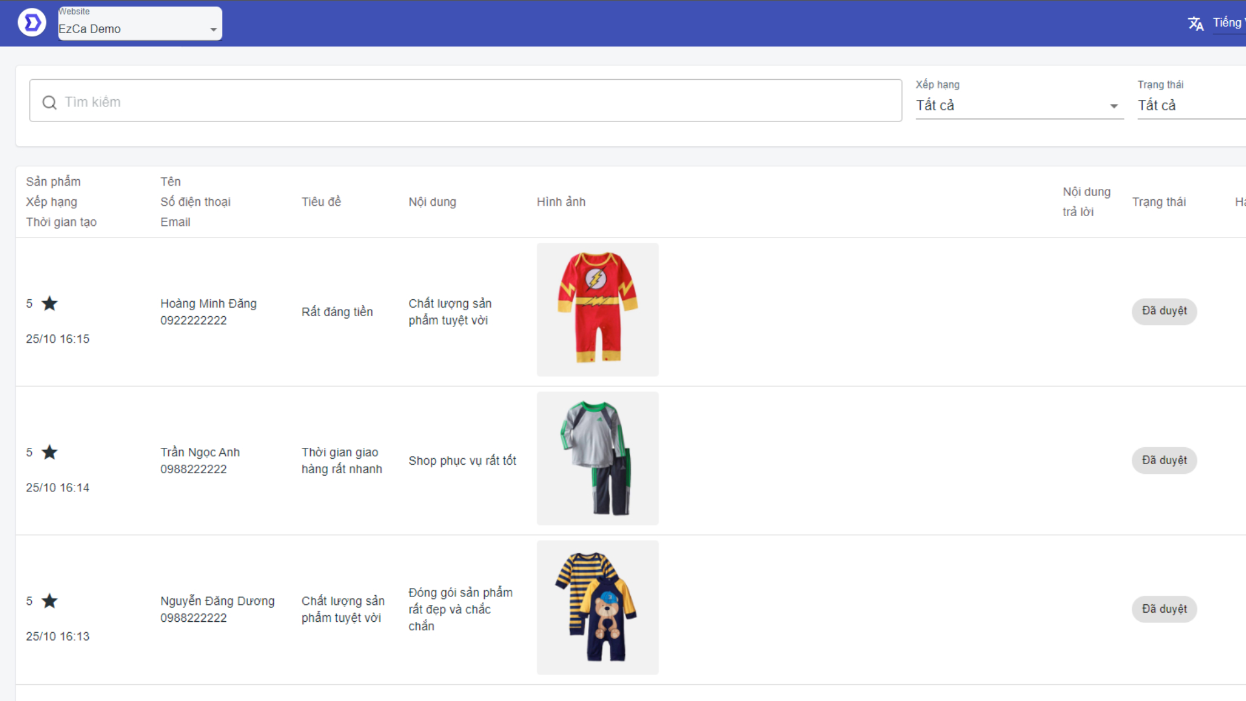Click Đã duyệt status for Trần Ngọc Anh
The width and height of the screenshot is (1246, 701).
click(x=1164, y=460)
